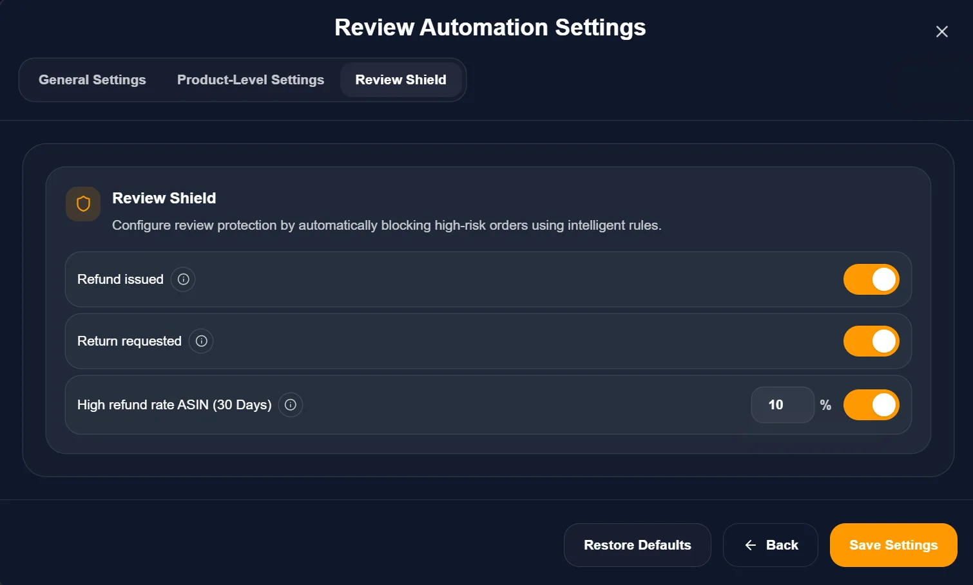Image resolution: width=973 pixels, height=585 pixels.
Task: Disable the Return requested switch
Action: (871, 341)
